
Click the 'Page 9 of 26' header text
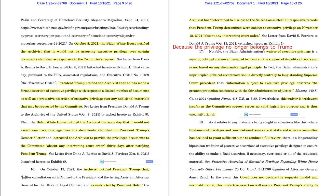point(123,3)
